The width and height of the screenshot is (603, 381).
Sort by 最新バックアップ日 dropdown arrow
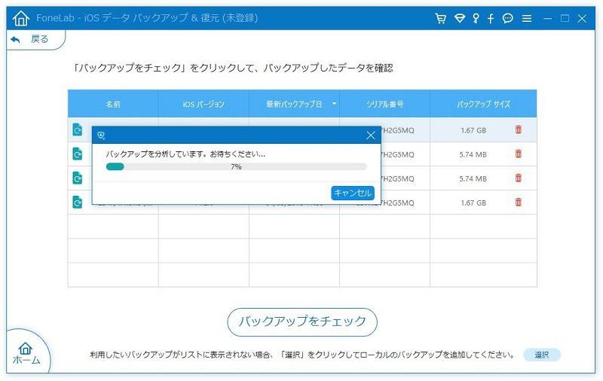pyautogui.click(x=334, y=104)
